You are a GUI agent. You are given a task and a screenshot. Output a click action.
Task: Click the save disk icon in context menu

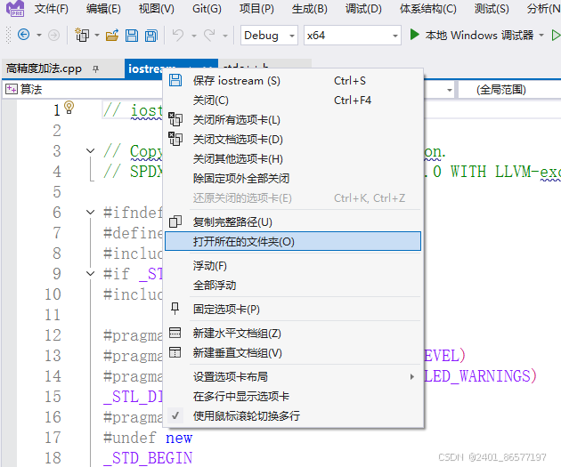[175, 80]
